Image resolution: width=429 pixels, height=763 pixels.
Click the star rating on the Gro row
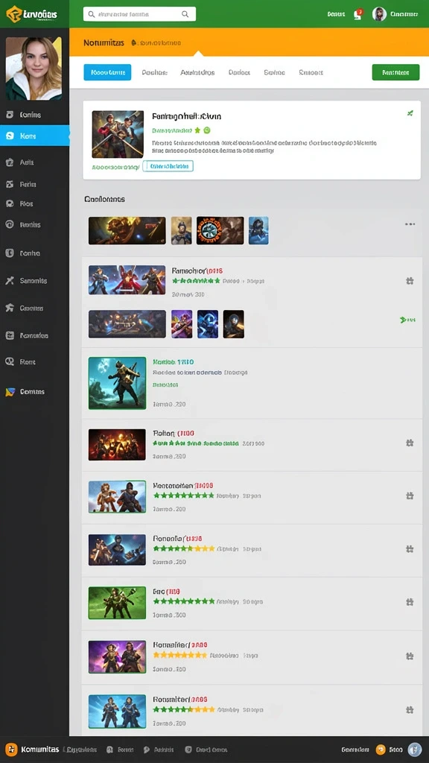coord(184,601)
